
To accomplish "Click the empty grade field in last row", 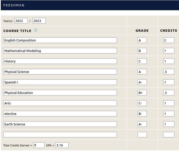I will click(142, 135).
